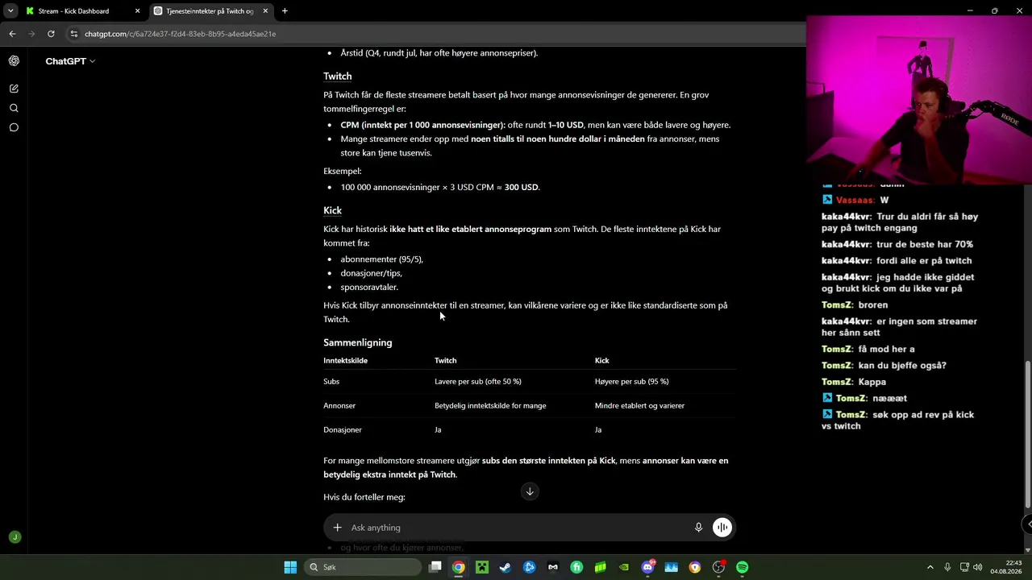The width and height of the screenshot is (1032, 580).
Task: Start a new chat with the compose icon
Action: pyautogui.click(x=14, y=89)
